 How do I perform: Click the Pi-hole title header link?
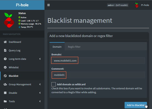click(22, 5)
